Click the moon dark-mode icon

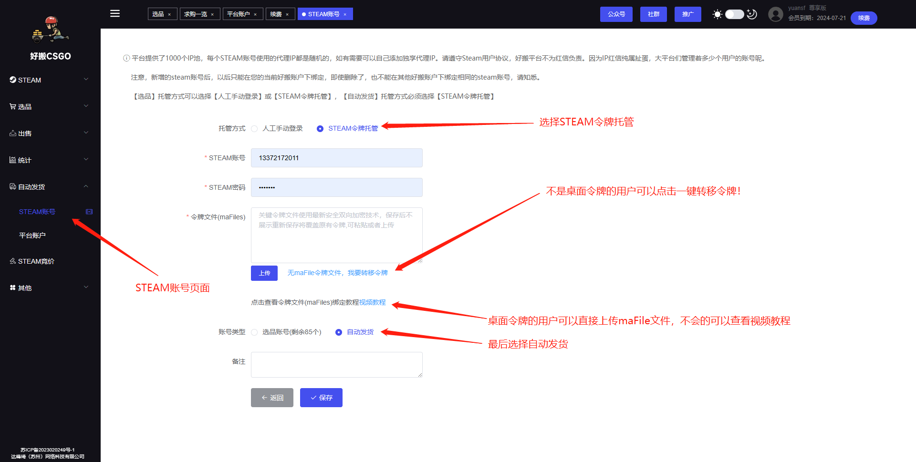[x=752, y=14]
